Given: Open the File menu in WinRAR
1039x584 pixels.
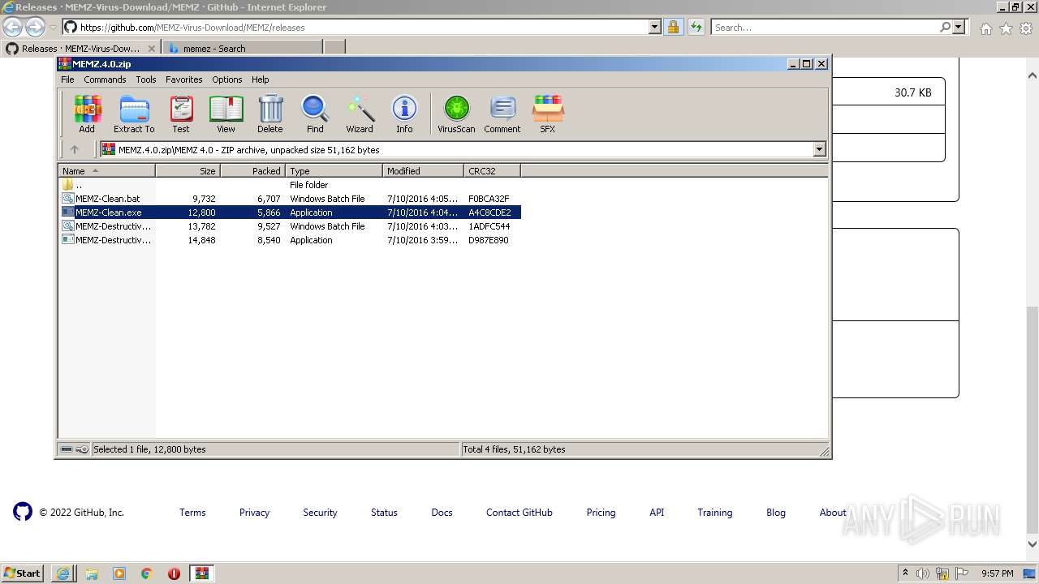Looking at the screenshot, I should click(67, 79).
